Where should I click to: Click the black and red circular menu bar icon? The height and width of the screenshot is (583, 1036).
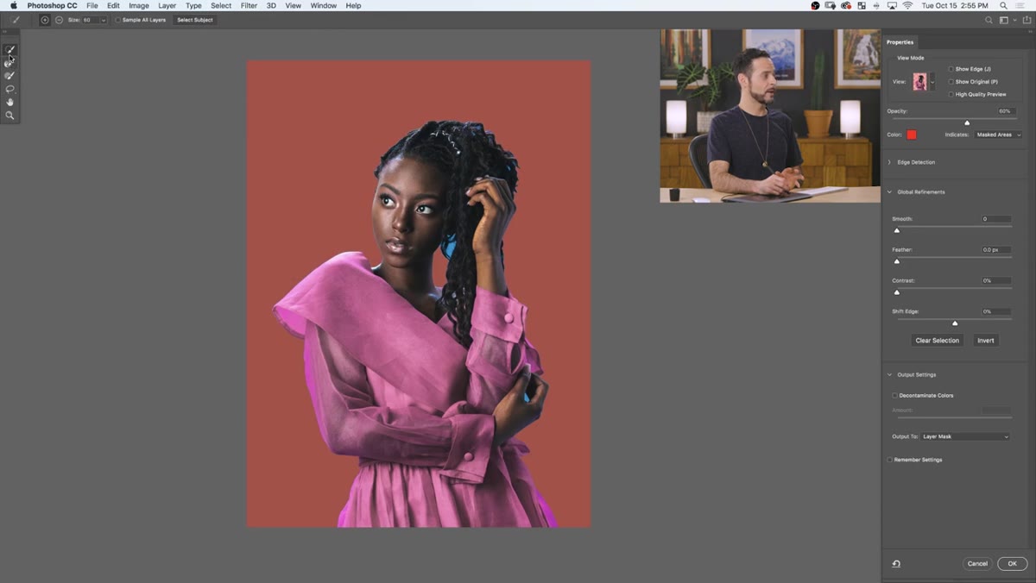point(816,5)
